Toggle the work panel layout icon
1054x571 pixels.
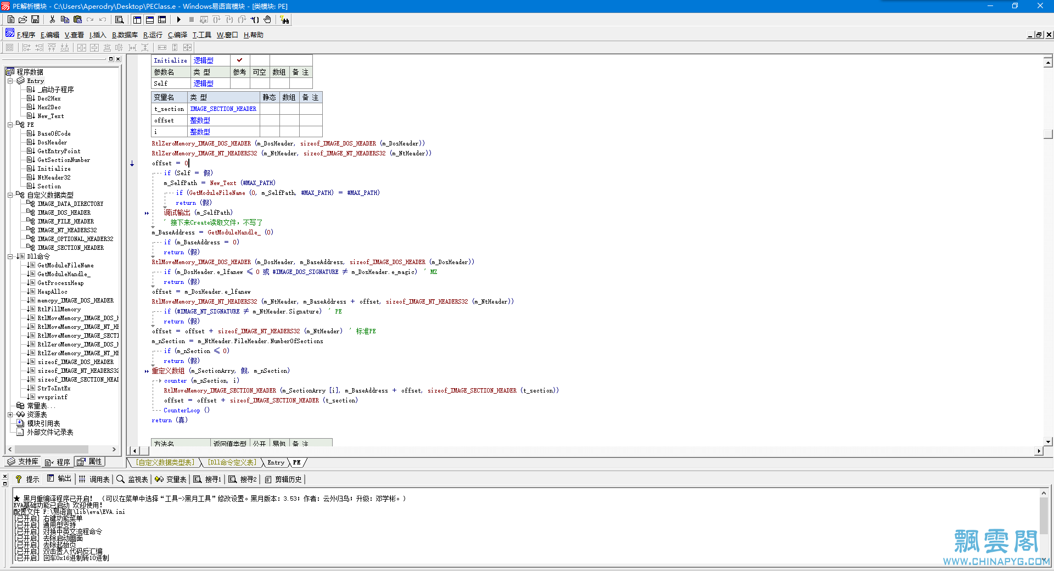[137, 20]
